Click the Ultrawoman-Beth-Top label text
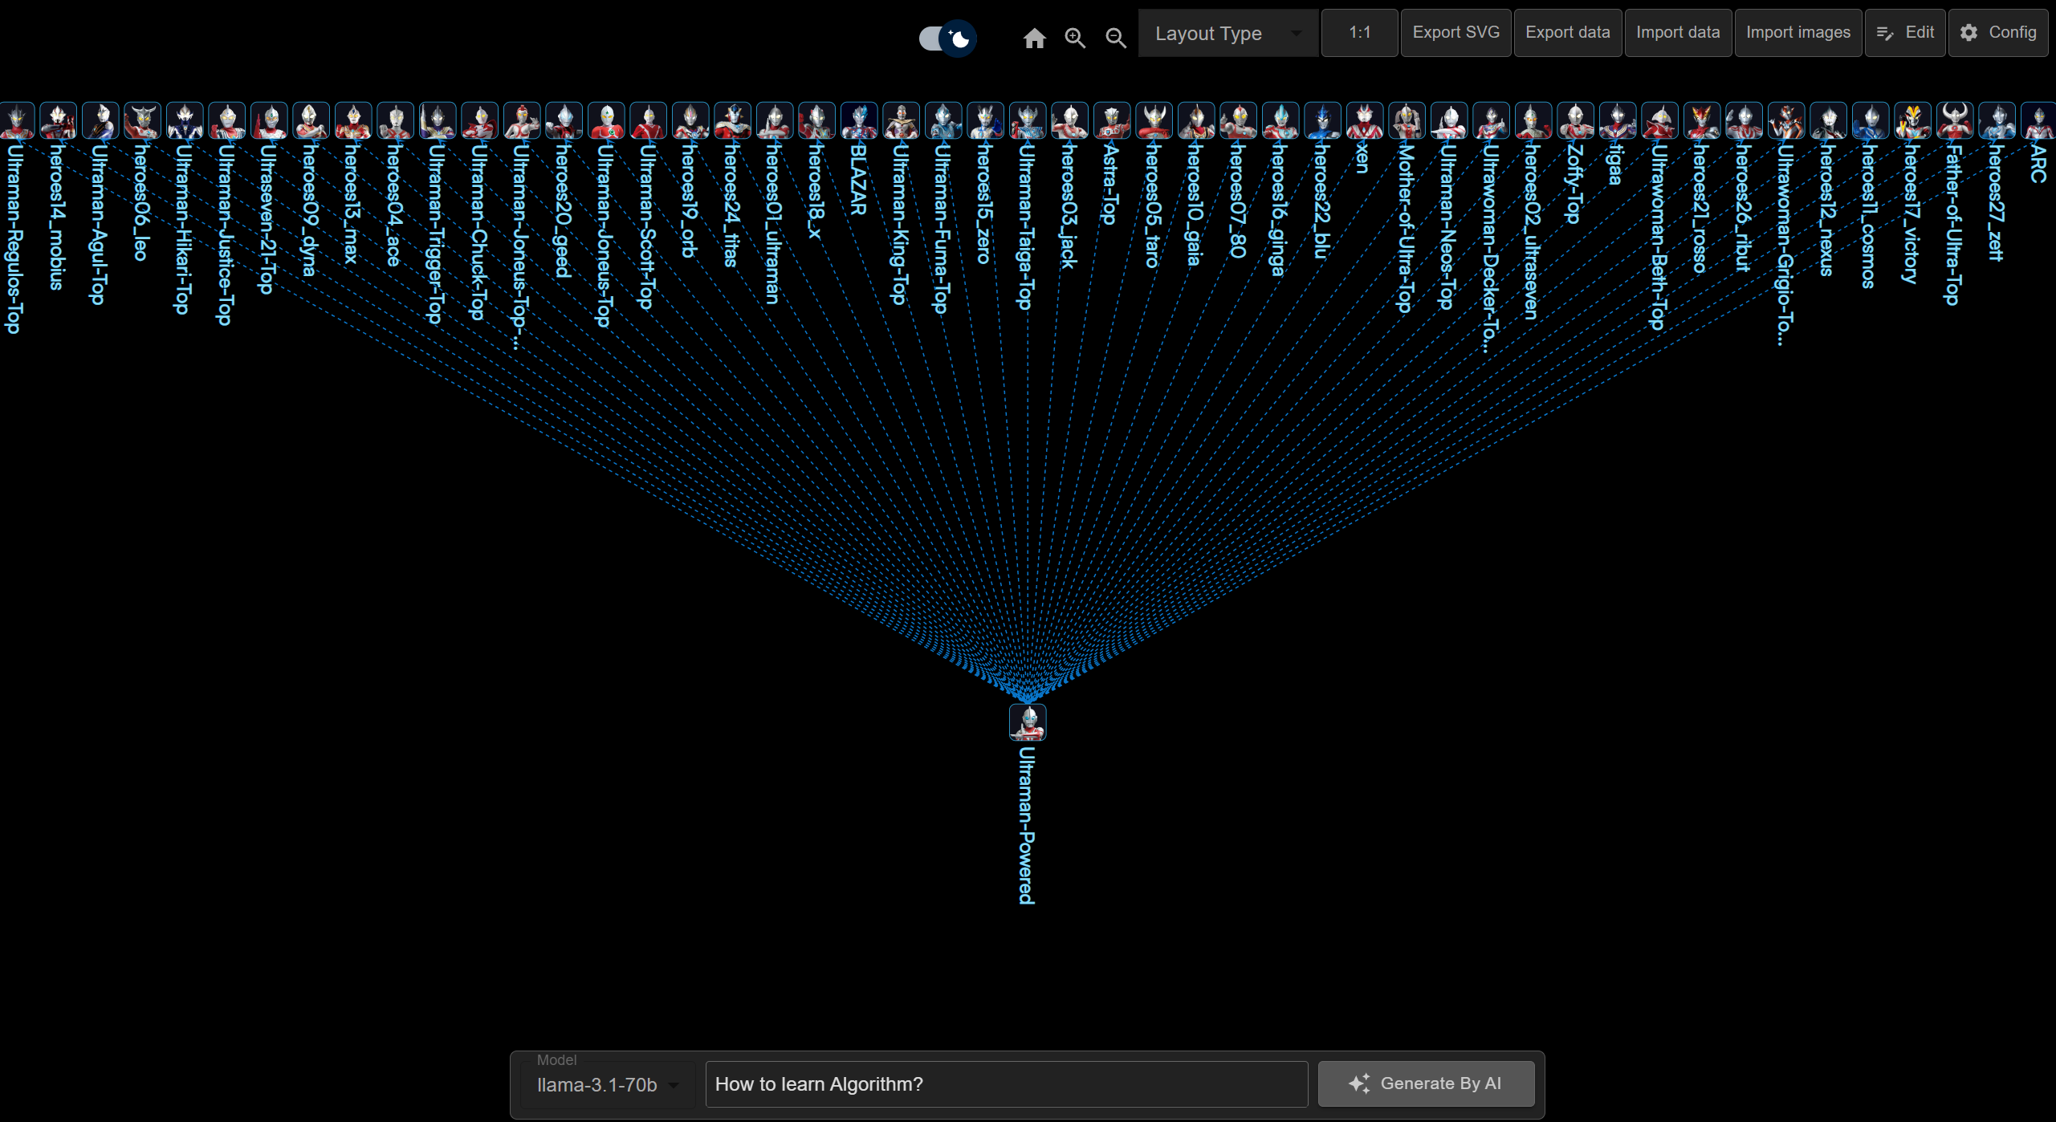2056x1122 pixels. (1659, 237)
